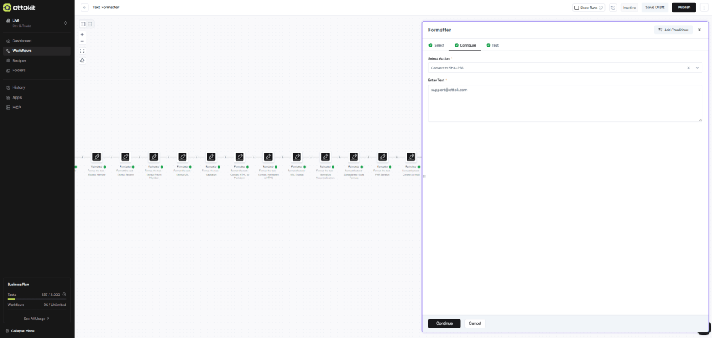Zoom in on the workflow canvas

tap(82, 34)
